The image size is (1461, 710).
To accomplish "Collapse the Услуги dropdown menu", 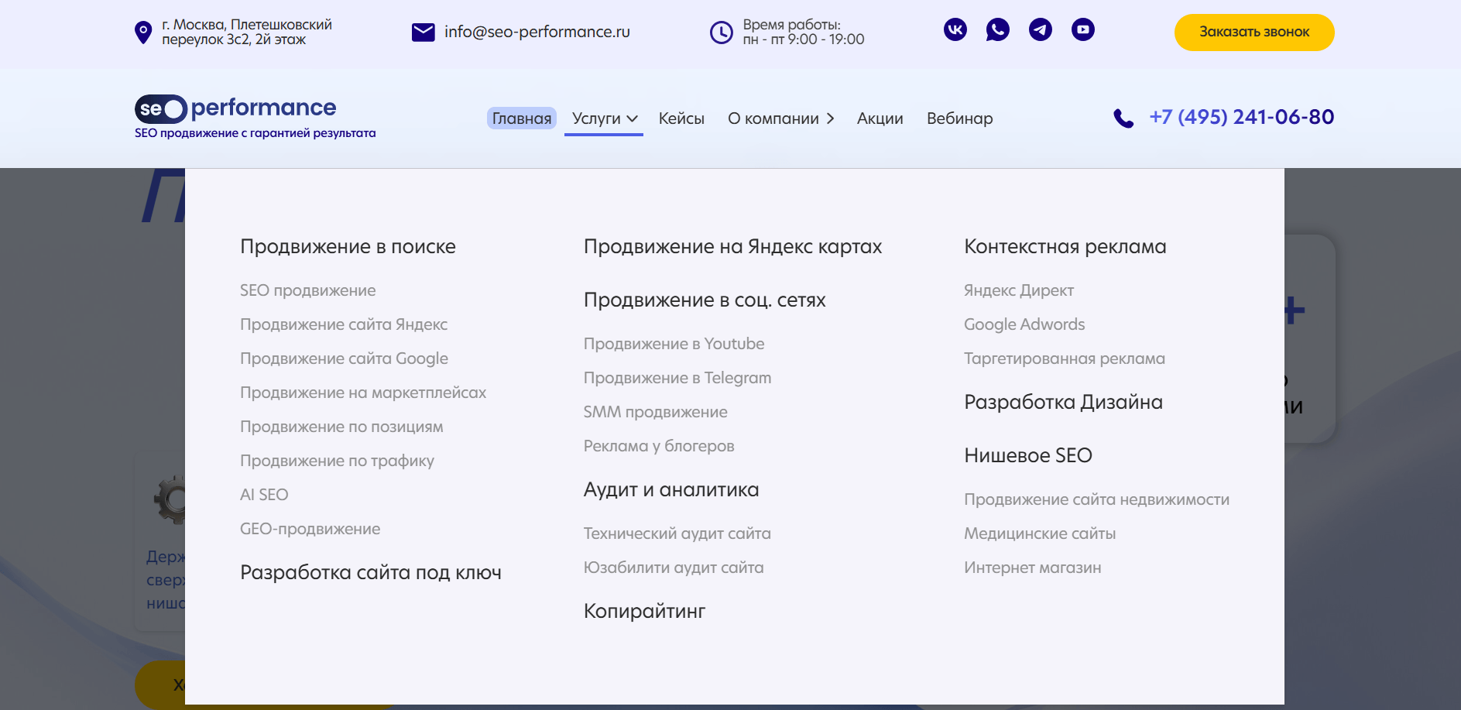I will tap(604, 118).
